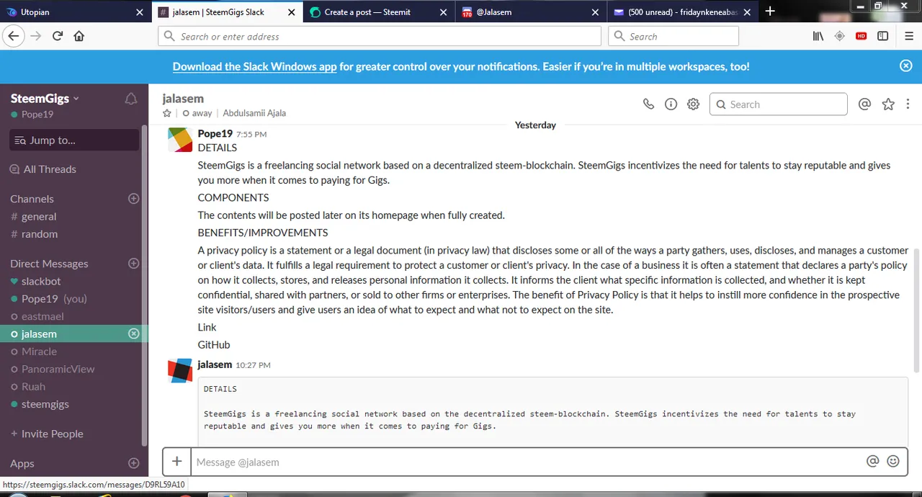Go back with browser back arrow
Screen dimensions: 922x497
point(13,36)
